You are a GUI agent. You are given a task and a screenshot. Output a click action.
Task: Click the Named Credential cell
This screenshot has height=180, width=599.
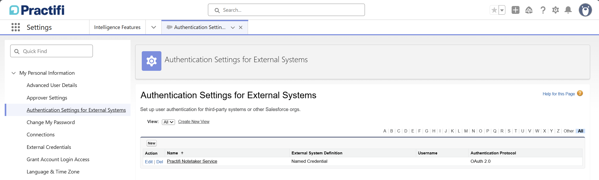309,161
